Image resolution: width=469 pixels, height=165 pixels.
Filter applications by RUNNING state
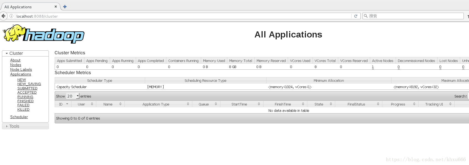pyautogui.click(x=25, y=97)
